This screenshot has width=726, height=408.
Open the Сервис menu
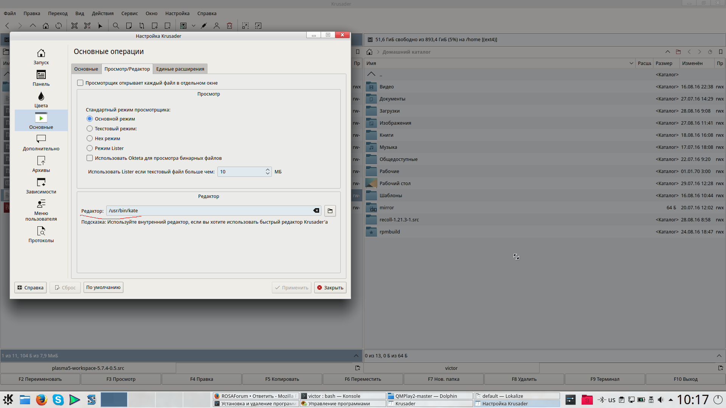pos(129,14)
